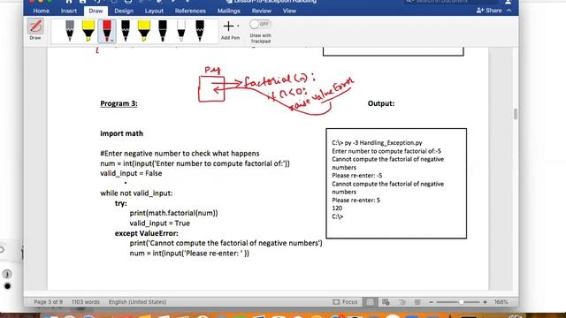
Task: Click the 'Please re-enter: 5' output line
Action: coord(356,201)
